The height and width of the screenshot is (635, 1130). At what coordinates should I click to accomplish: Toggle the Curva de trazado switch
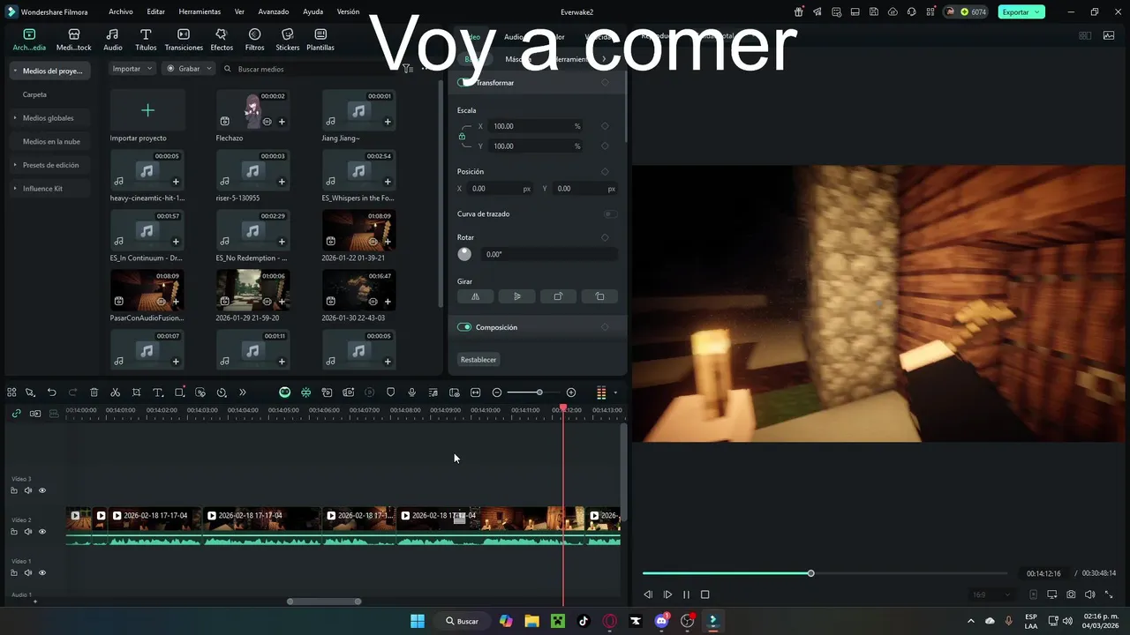pyautogui.click(x=609, y=213)
